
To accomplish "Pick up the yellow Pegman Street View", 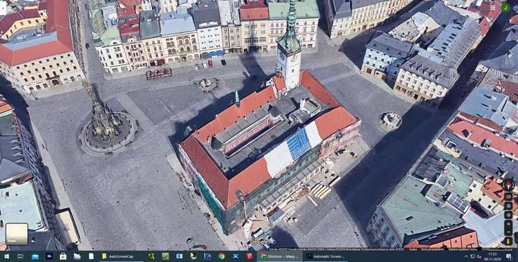I will pyautogui.click(x=508, y=241).
